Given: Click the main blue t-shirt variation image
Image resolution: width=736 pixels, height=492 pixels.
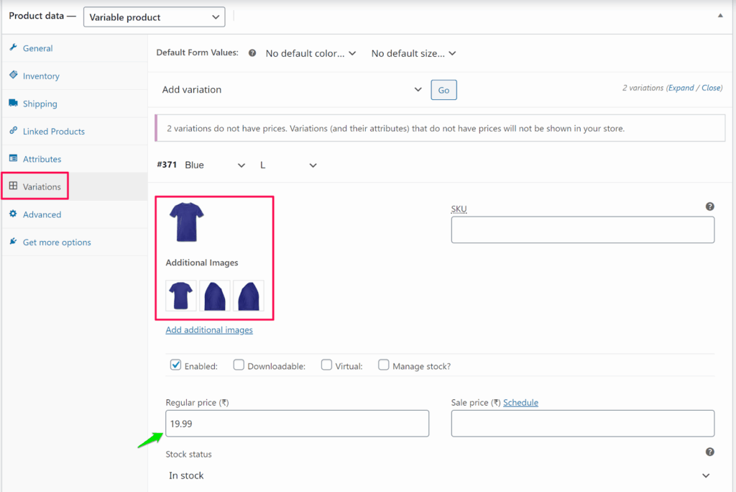Looking at the screenshot, I should 186,222.
